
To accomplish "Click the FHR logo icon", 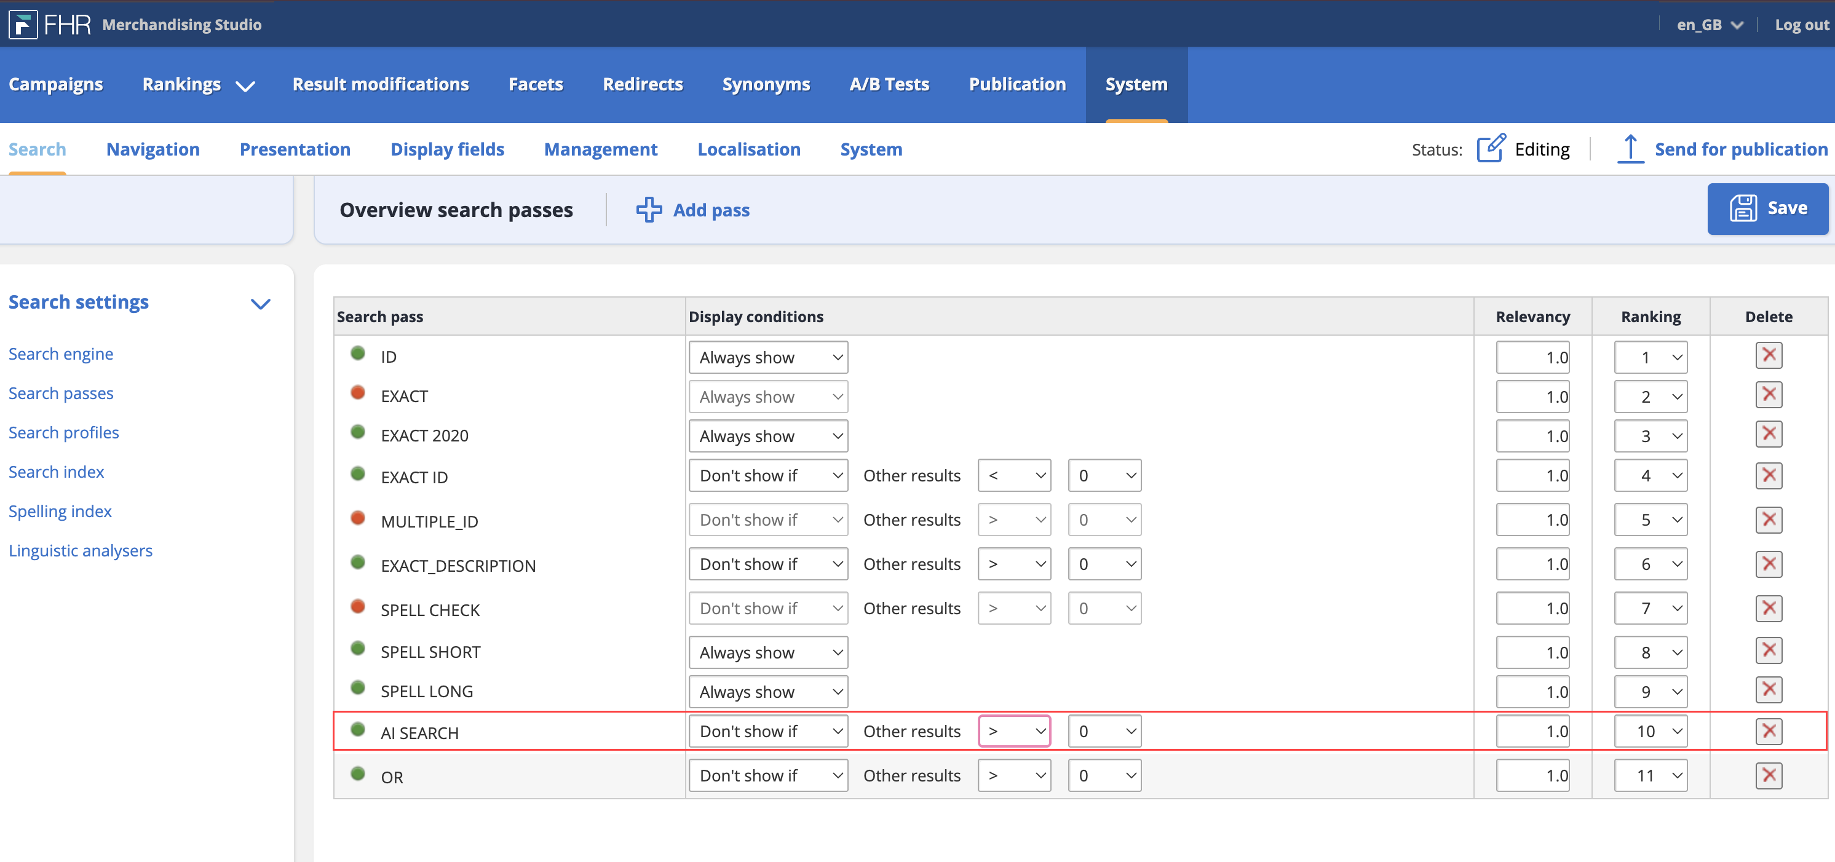I will [23, 24].
